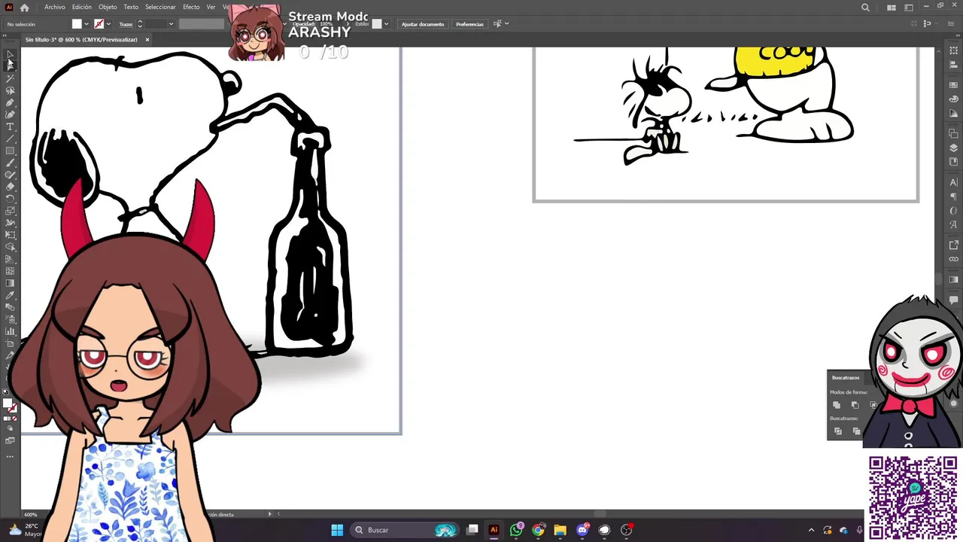Click the 600% zoom level field

click(32, 515)
